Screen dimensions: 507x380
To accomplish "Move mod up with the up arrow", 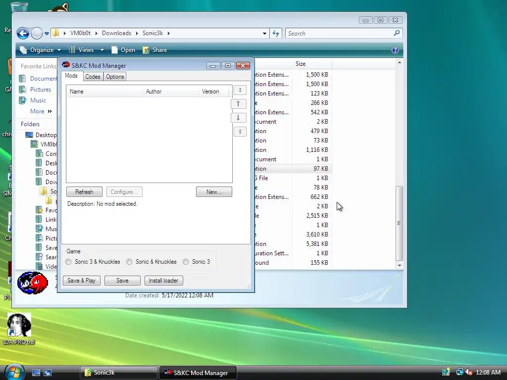I will (x=238, y=104).
